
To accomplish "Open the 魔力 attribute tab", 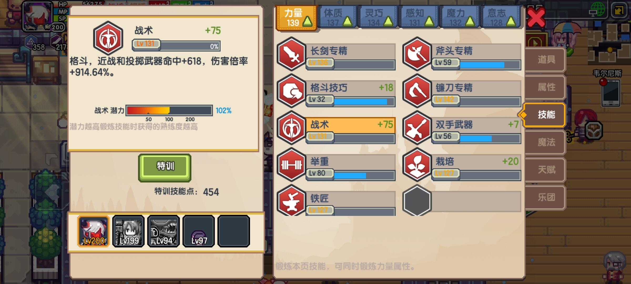I will tap(459, 17).
